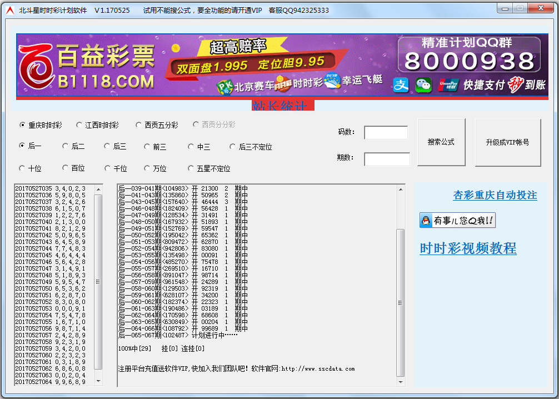Click the QQ 有事儿您Q我 contact button
Viewport: 559px width, 399px height.
coord(457,221)
